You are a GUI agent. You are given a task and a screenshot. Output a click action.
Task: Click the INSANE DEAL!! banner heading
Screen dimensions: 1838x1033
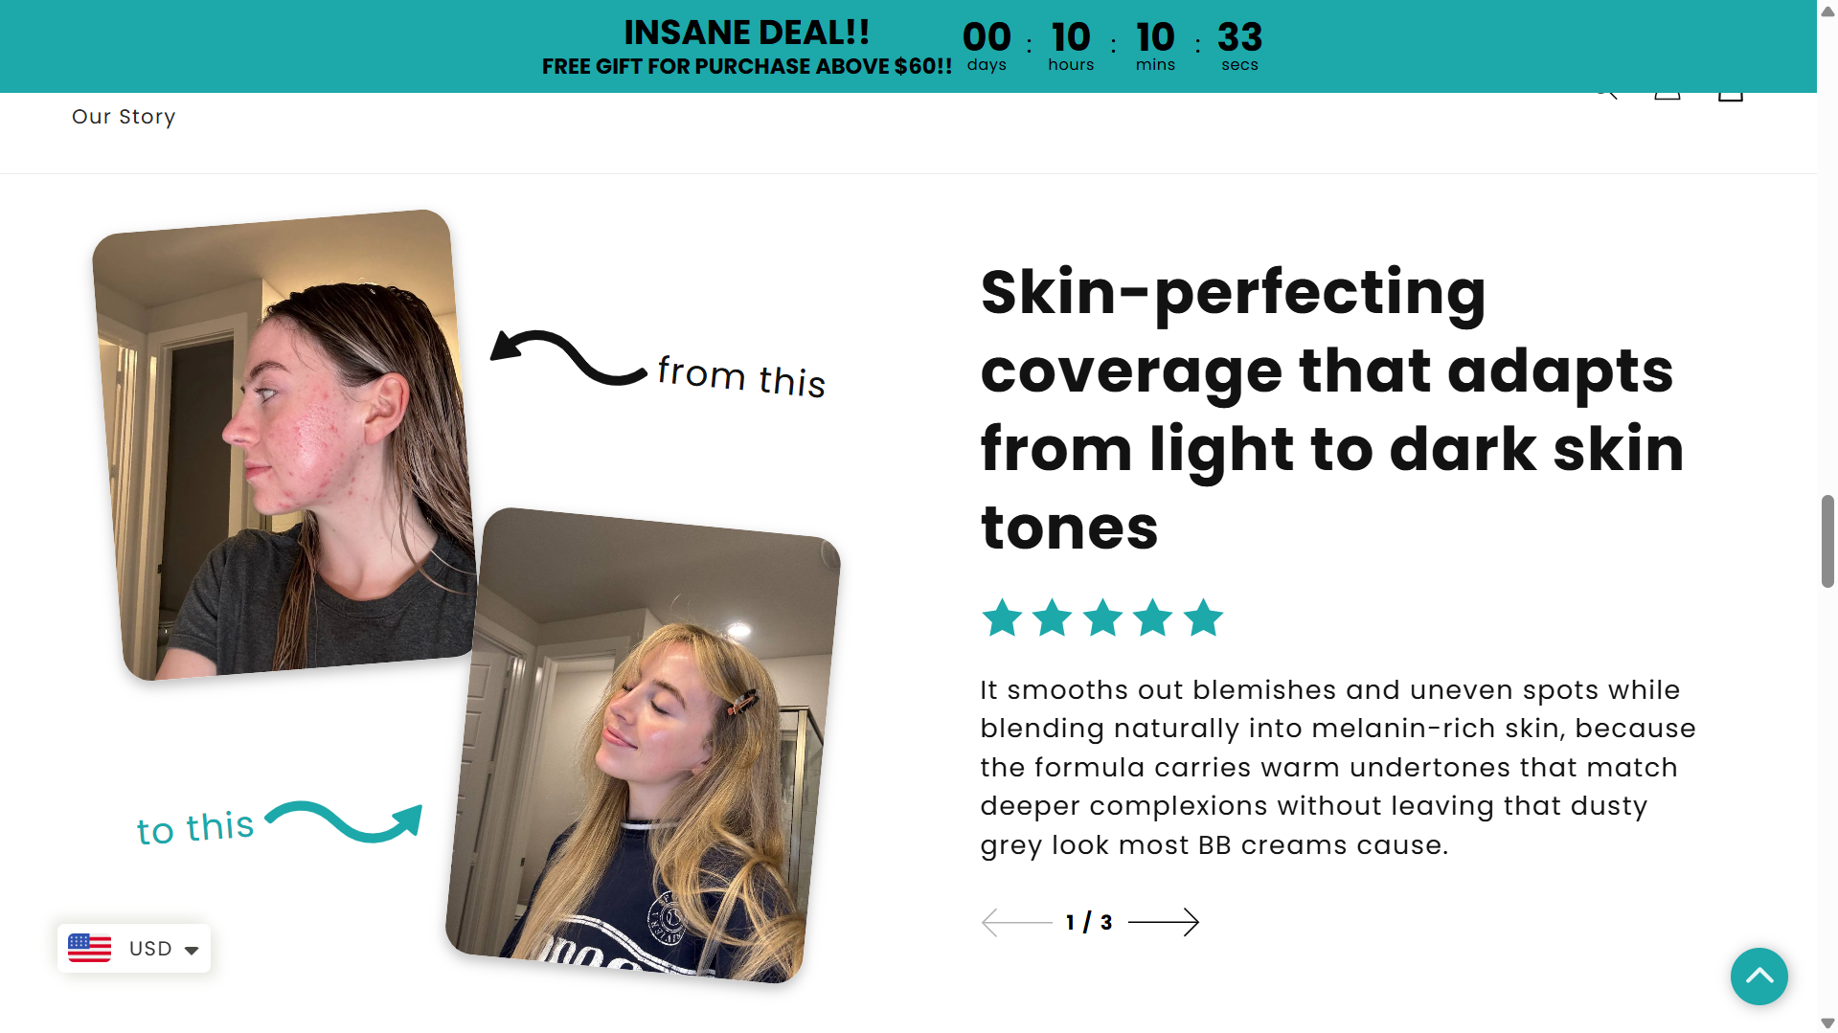tap(746, 33)
